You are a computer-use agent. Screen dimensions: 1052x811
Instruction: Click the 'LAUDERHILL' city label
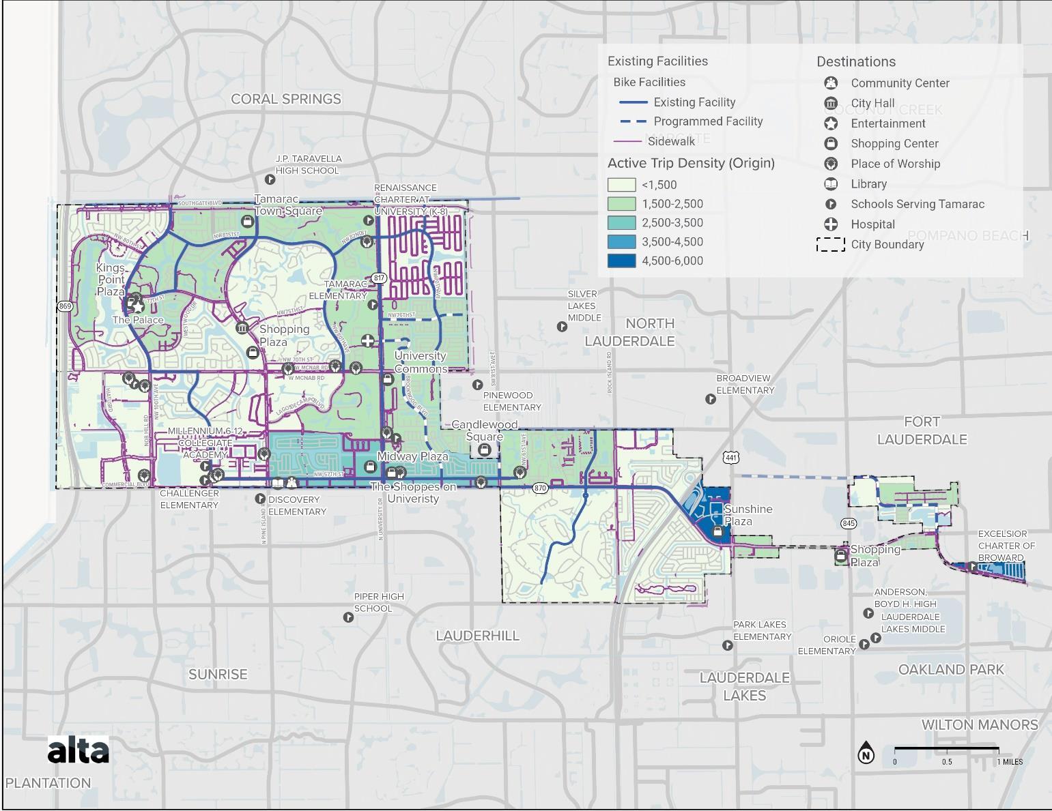coord(478,636)
